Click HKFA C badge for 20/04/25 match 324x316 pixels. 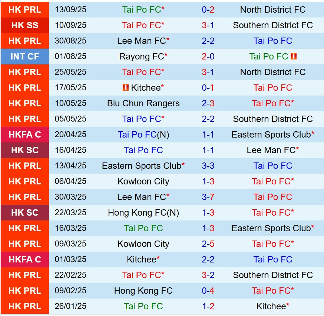25,135
